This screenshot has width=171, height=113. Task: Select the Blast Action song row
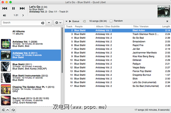pyautogui.click(x=118, y=30)
